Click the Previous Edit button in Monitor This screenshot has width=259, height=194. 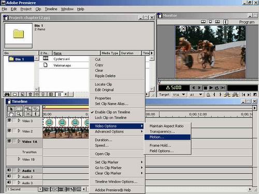pos(243,95)
